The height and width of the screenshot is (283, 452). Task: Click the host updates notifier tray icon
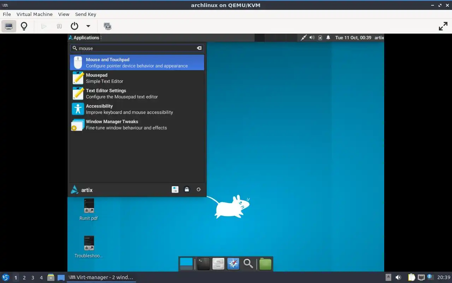pyautogui.click(x=430, y=277)
